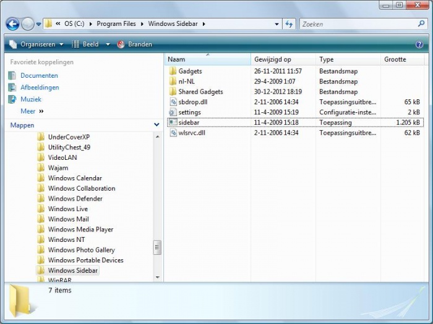433x324 pixels.
Task: Open the recent pages dropdown arrow
Action: click(x=38, y=24)
